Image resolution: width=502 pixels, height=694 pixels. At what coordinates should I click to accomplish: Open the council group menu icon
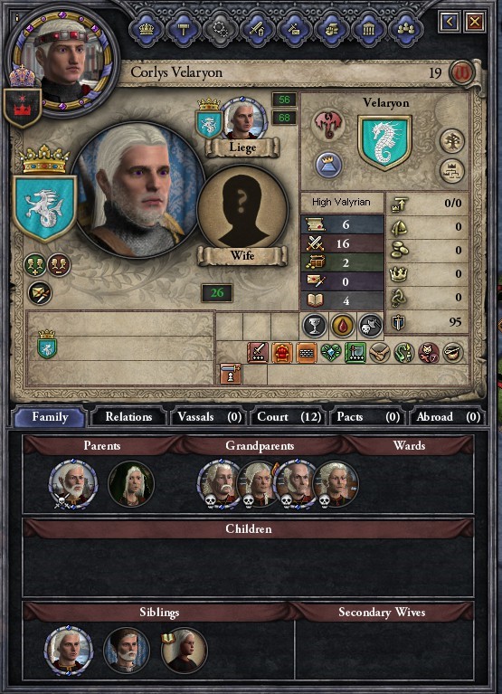click(x=405, y=30)
